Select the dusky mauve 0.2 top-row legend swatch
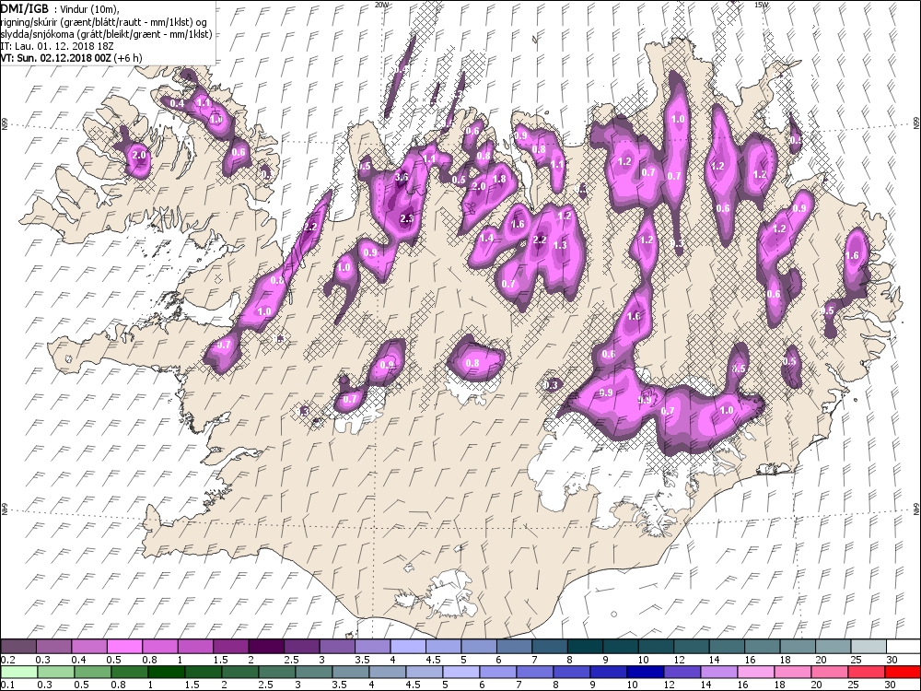 pos(18,647)
